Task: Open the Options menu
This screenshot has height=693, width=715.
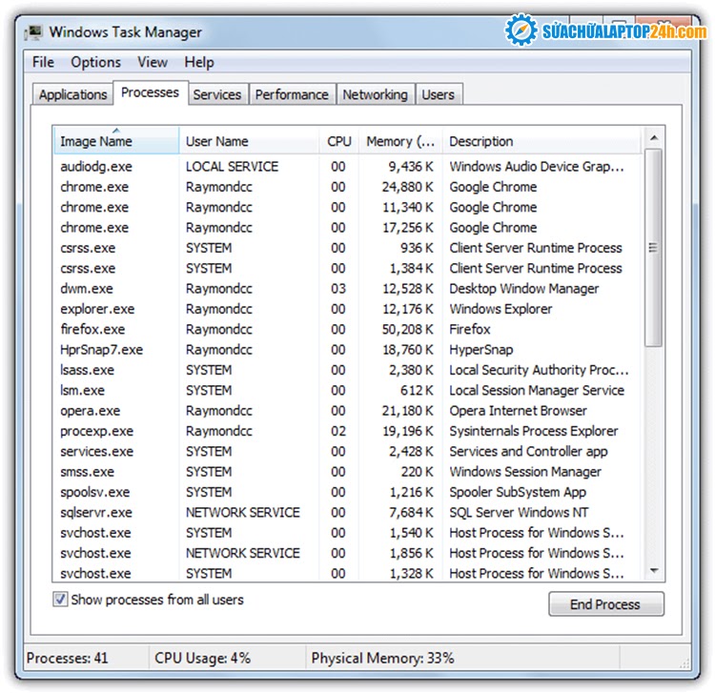Action: 95,62
